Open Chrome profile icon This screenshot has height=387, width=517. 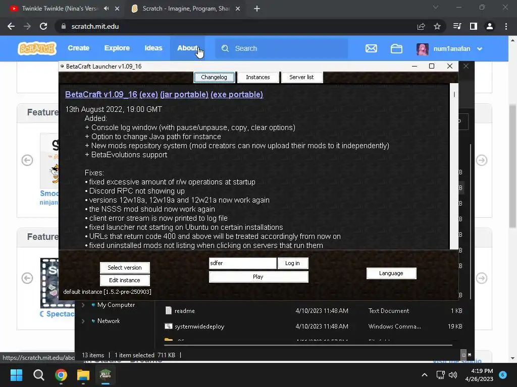pos(490,26)
